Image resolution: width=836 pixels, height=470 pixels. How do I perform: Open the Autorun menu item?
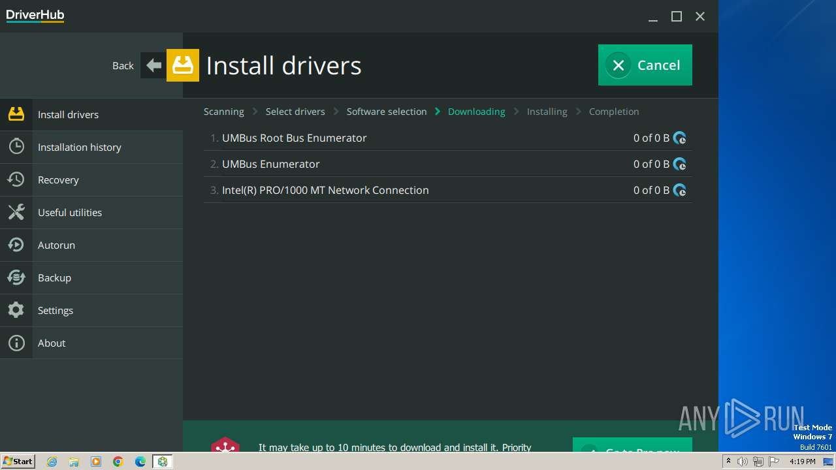coord(91,245)
